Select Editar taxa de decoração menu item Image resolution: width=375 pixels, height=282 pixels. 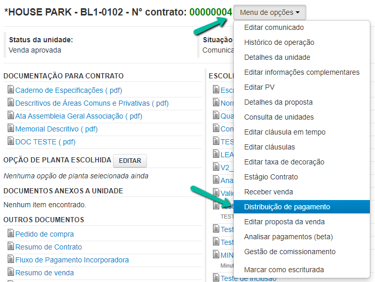tap(284, 162)
